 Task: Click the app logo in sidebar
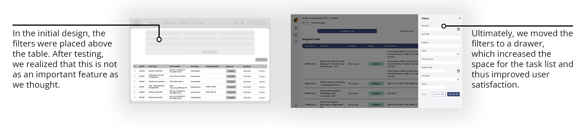click(296, 20)
